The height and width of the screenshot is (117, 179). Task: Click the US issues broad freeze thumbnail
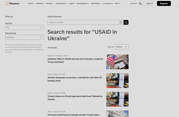point(117,114)
